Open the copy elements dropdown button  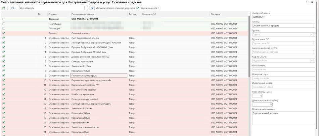point(13,8)
